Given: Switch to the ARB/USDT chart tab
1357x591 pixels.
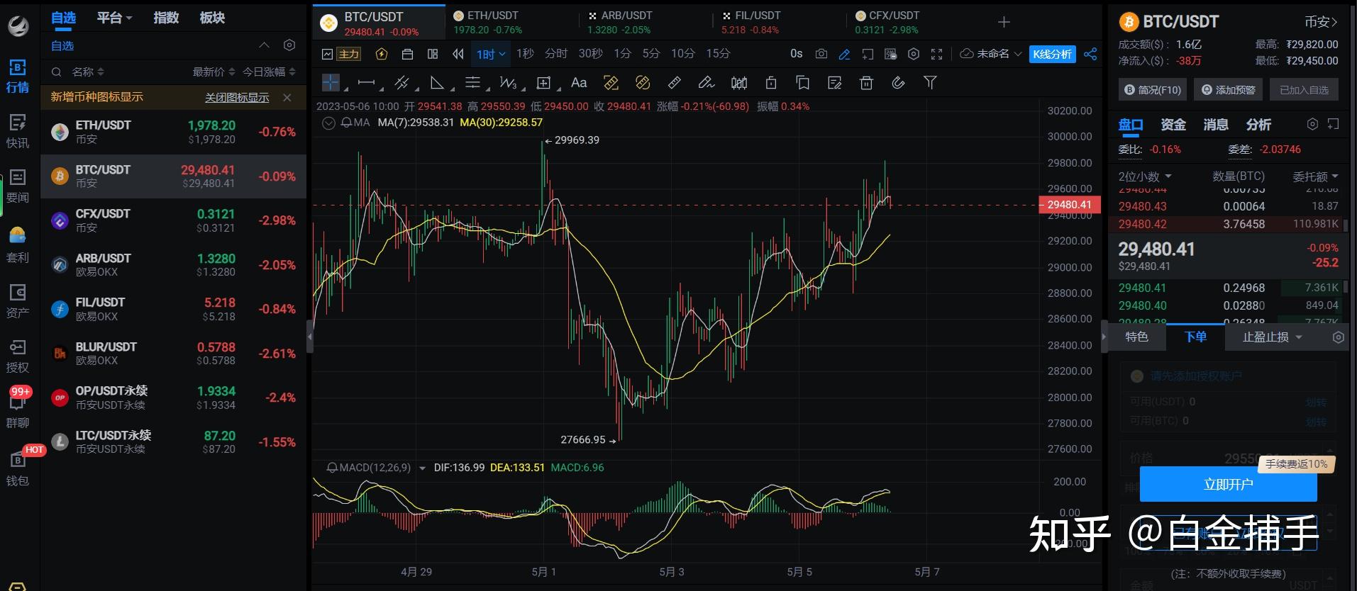Looking at the screenshot, I should coord(646,22).
